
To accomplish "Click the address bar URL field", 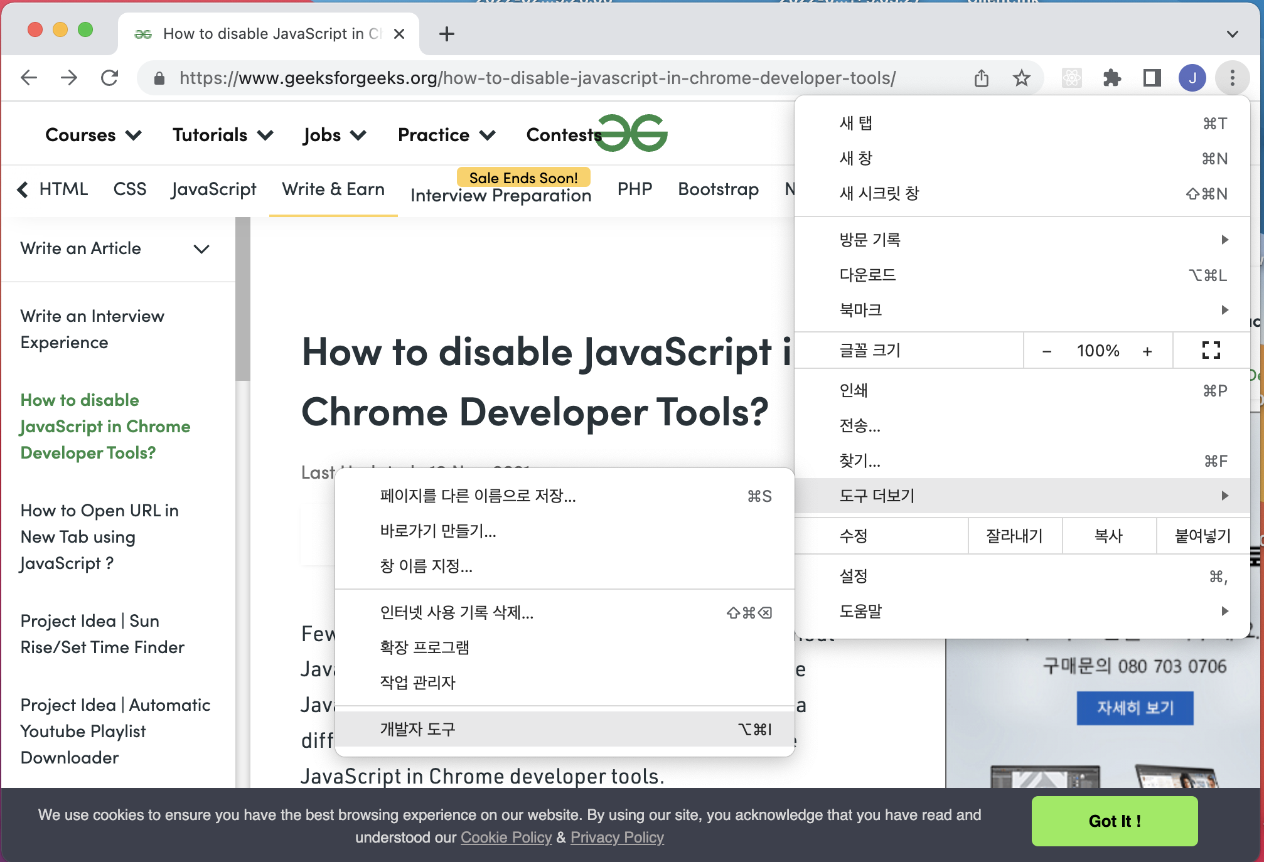I will 537,78.
